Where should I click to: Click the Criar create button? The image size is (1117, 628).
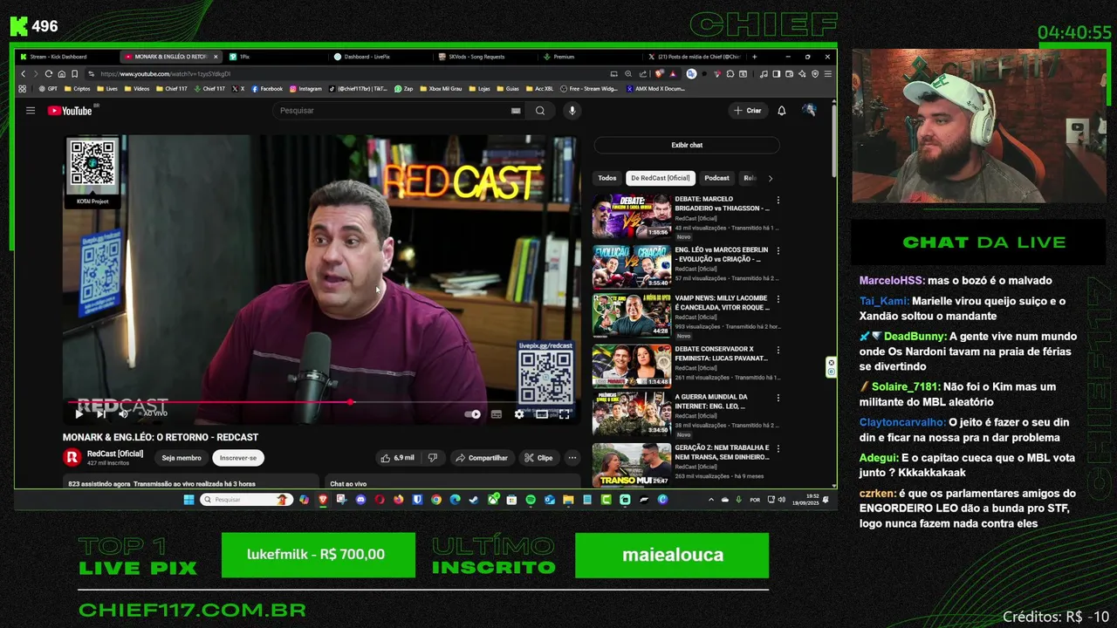(x=748, y=111)
